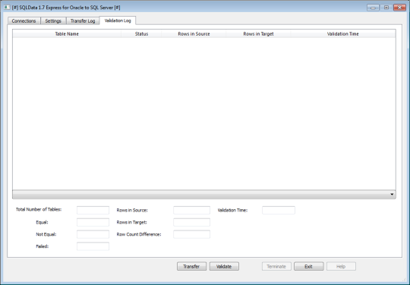Focus the Not Equal count field

[93, 234]
